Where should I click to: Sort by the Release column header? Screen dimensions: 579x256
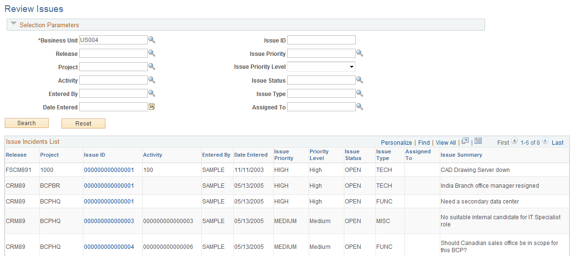point(16,155)
